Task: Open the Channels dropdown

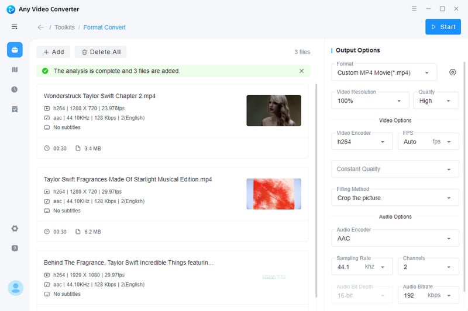Action: pyautogui.click(x=428, y=267)
